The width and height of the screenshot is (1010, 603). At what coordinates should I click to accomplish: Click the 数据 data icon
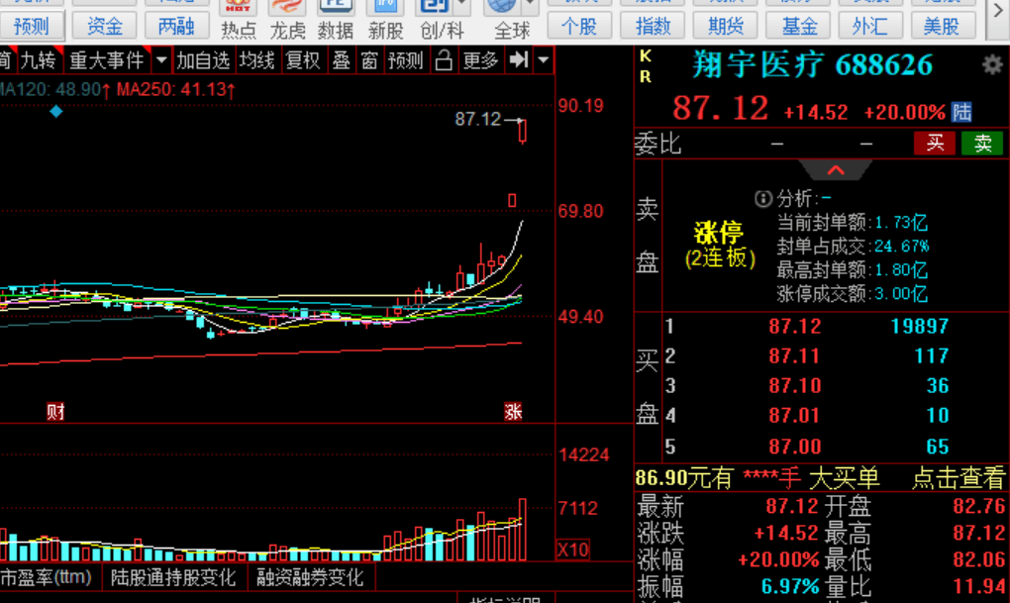click(336, 18)
